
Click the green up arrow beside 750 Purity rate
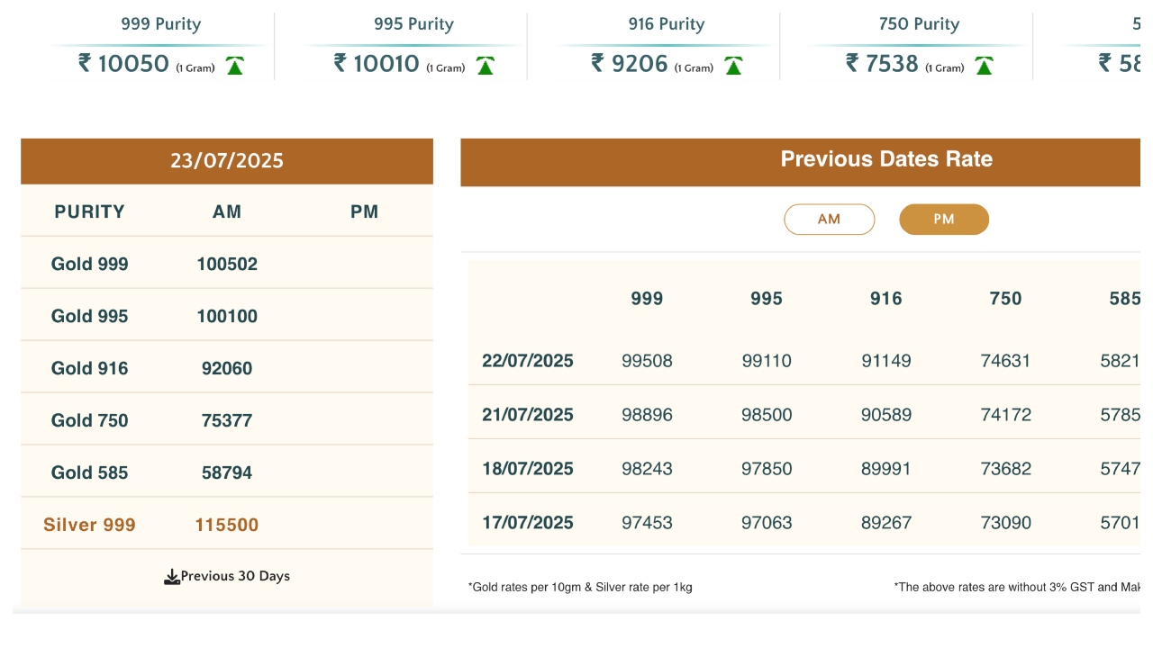click(x=985, y=66)
